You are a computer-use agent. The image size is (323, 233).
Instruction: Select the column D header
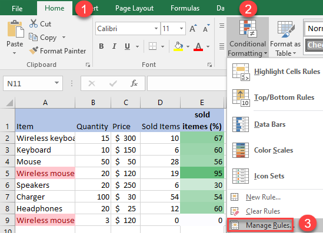tap(160, 102)
